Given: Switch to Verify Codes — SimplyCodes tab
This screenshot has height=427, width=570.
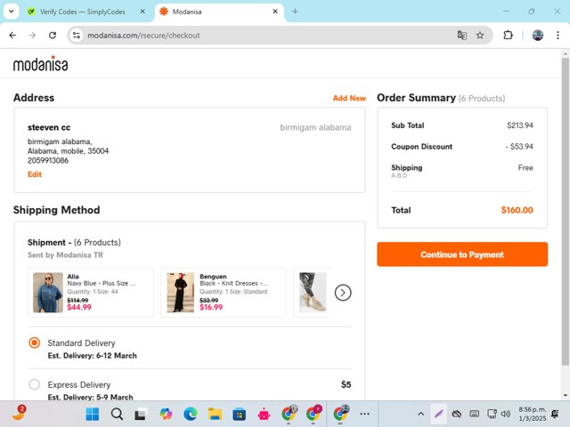Looking at the screenshot, I should [x=83, y=12].
